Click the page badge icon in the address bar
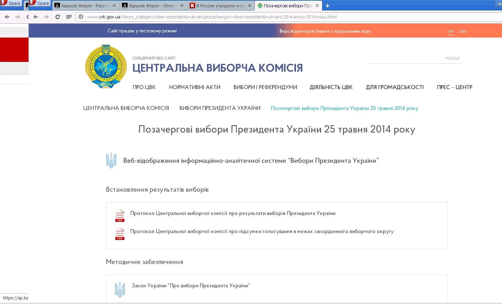 coord(81,16)
